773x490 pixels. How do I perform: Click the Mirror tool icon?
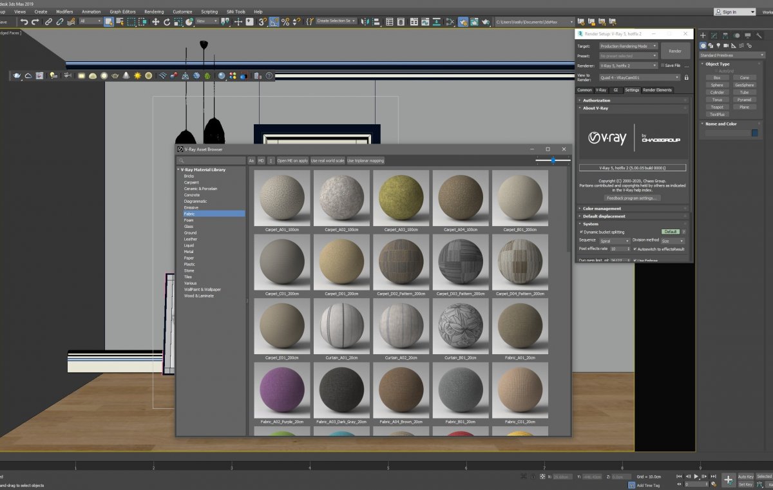coord(365,21)
